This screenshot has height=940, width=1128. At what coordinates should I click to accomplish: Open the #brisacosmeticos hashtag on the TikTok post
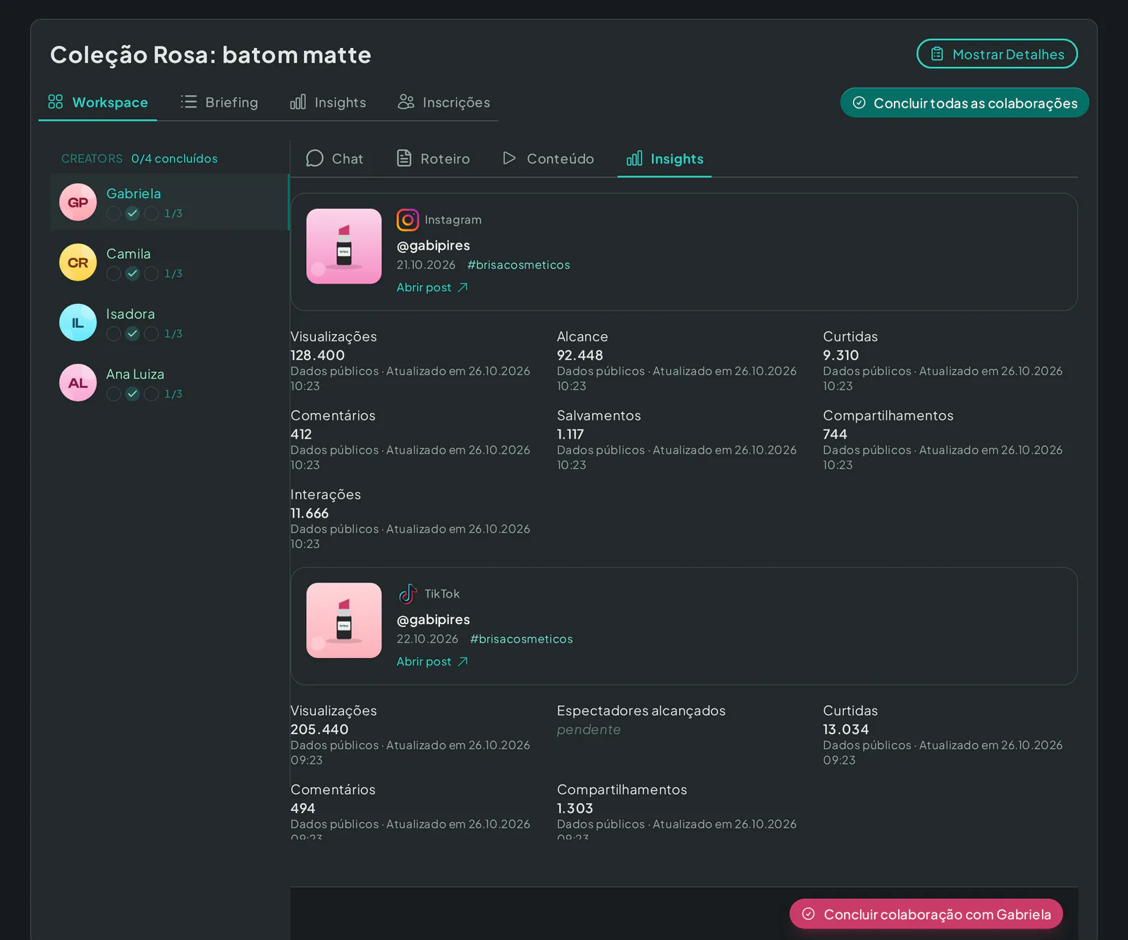point(522,639)
